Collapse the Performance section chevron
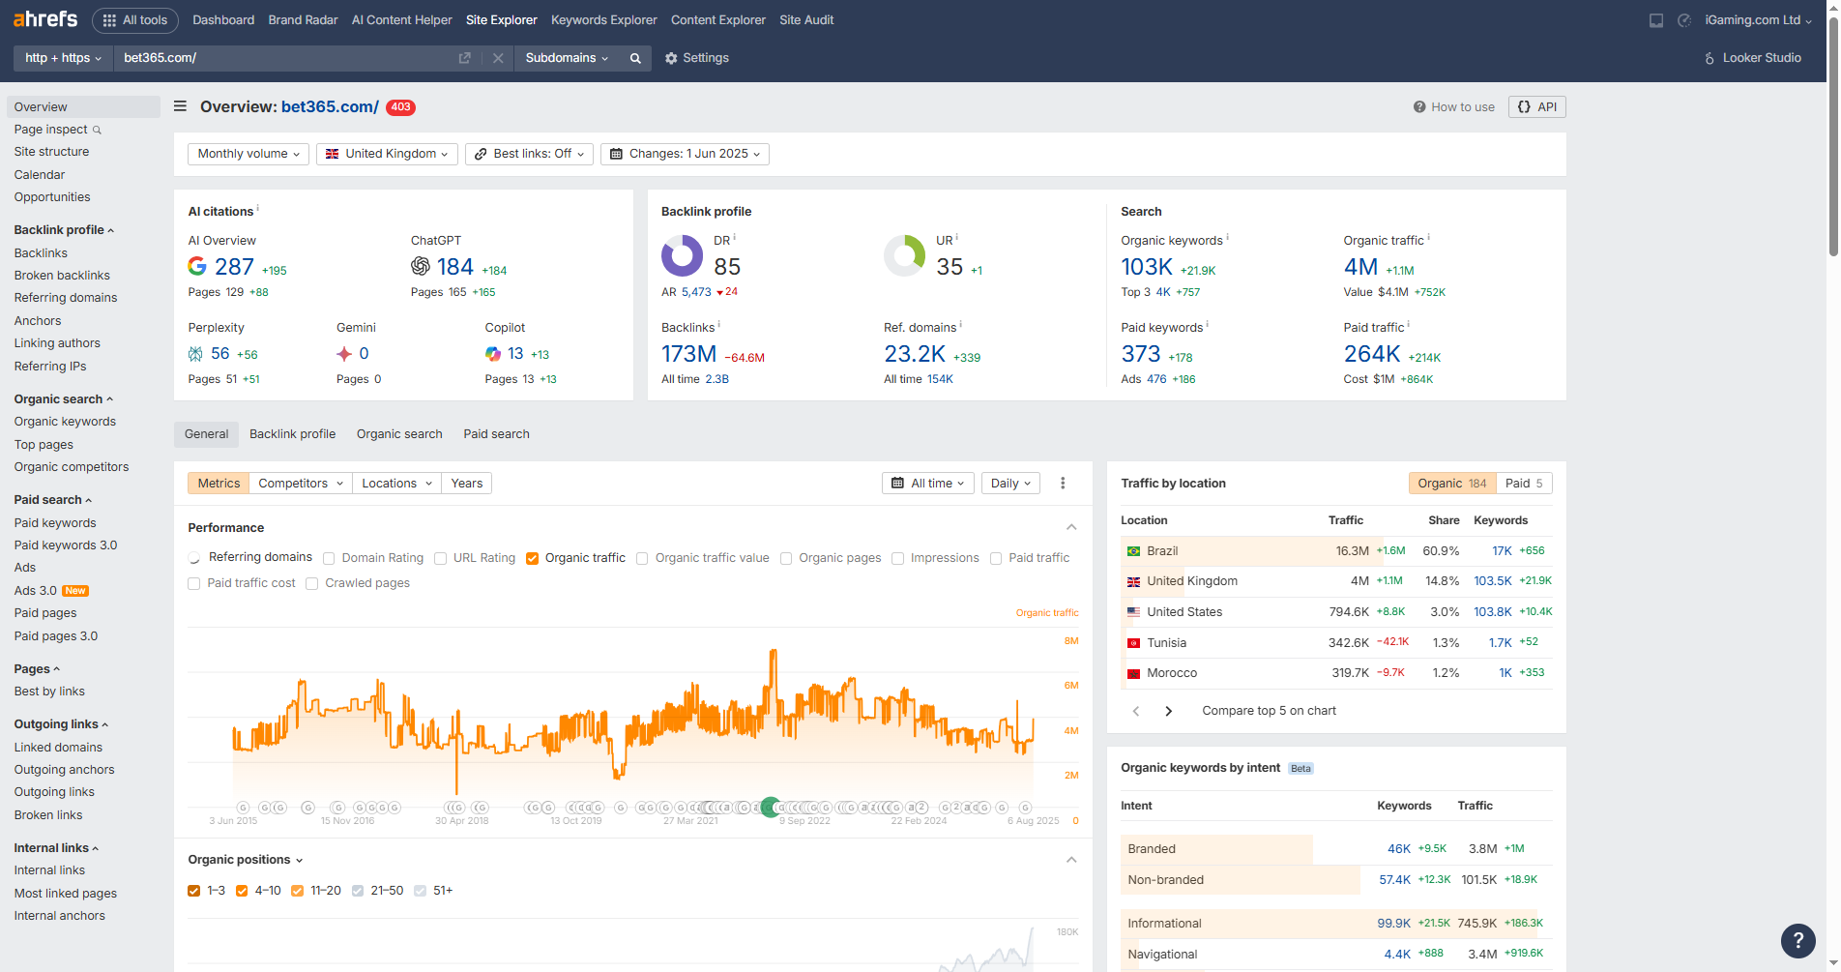Viewport: 1841px width, 972px height. point(1071,527)
